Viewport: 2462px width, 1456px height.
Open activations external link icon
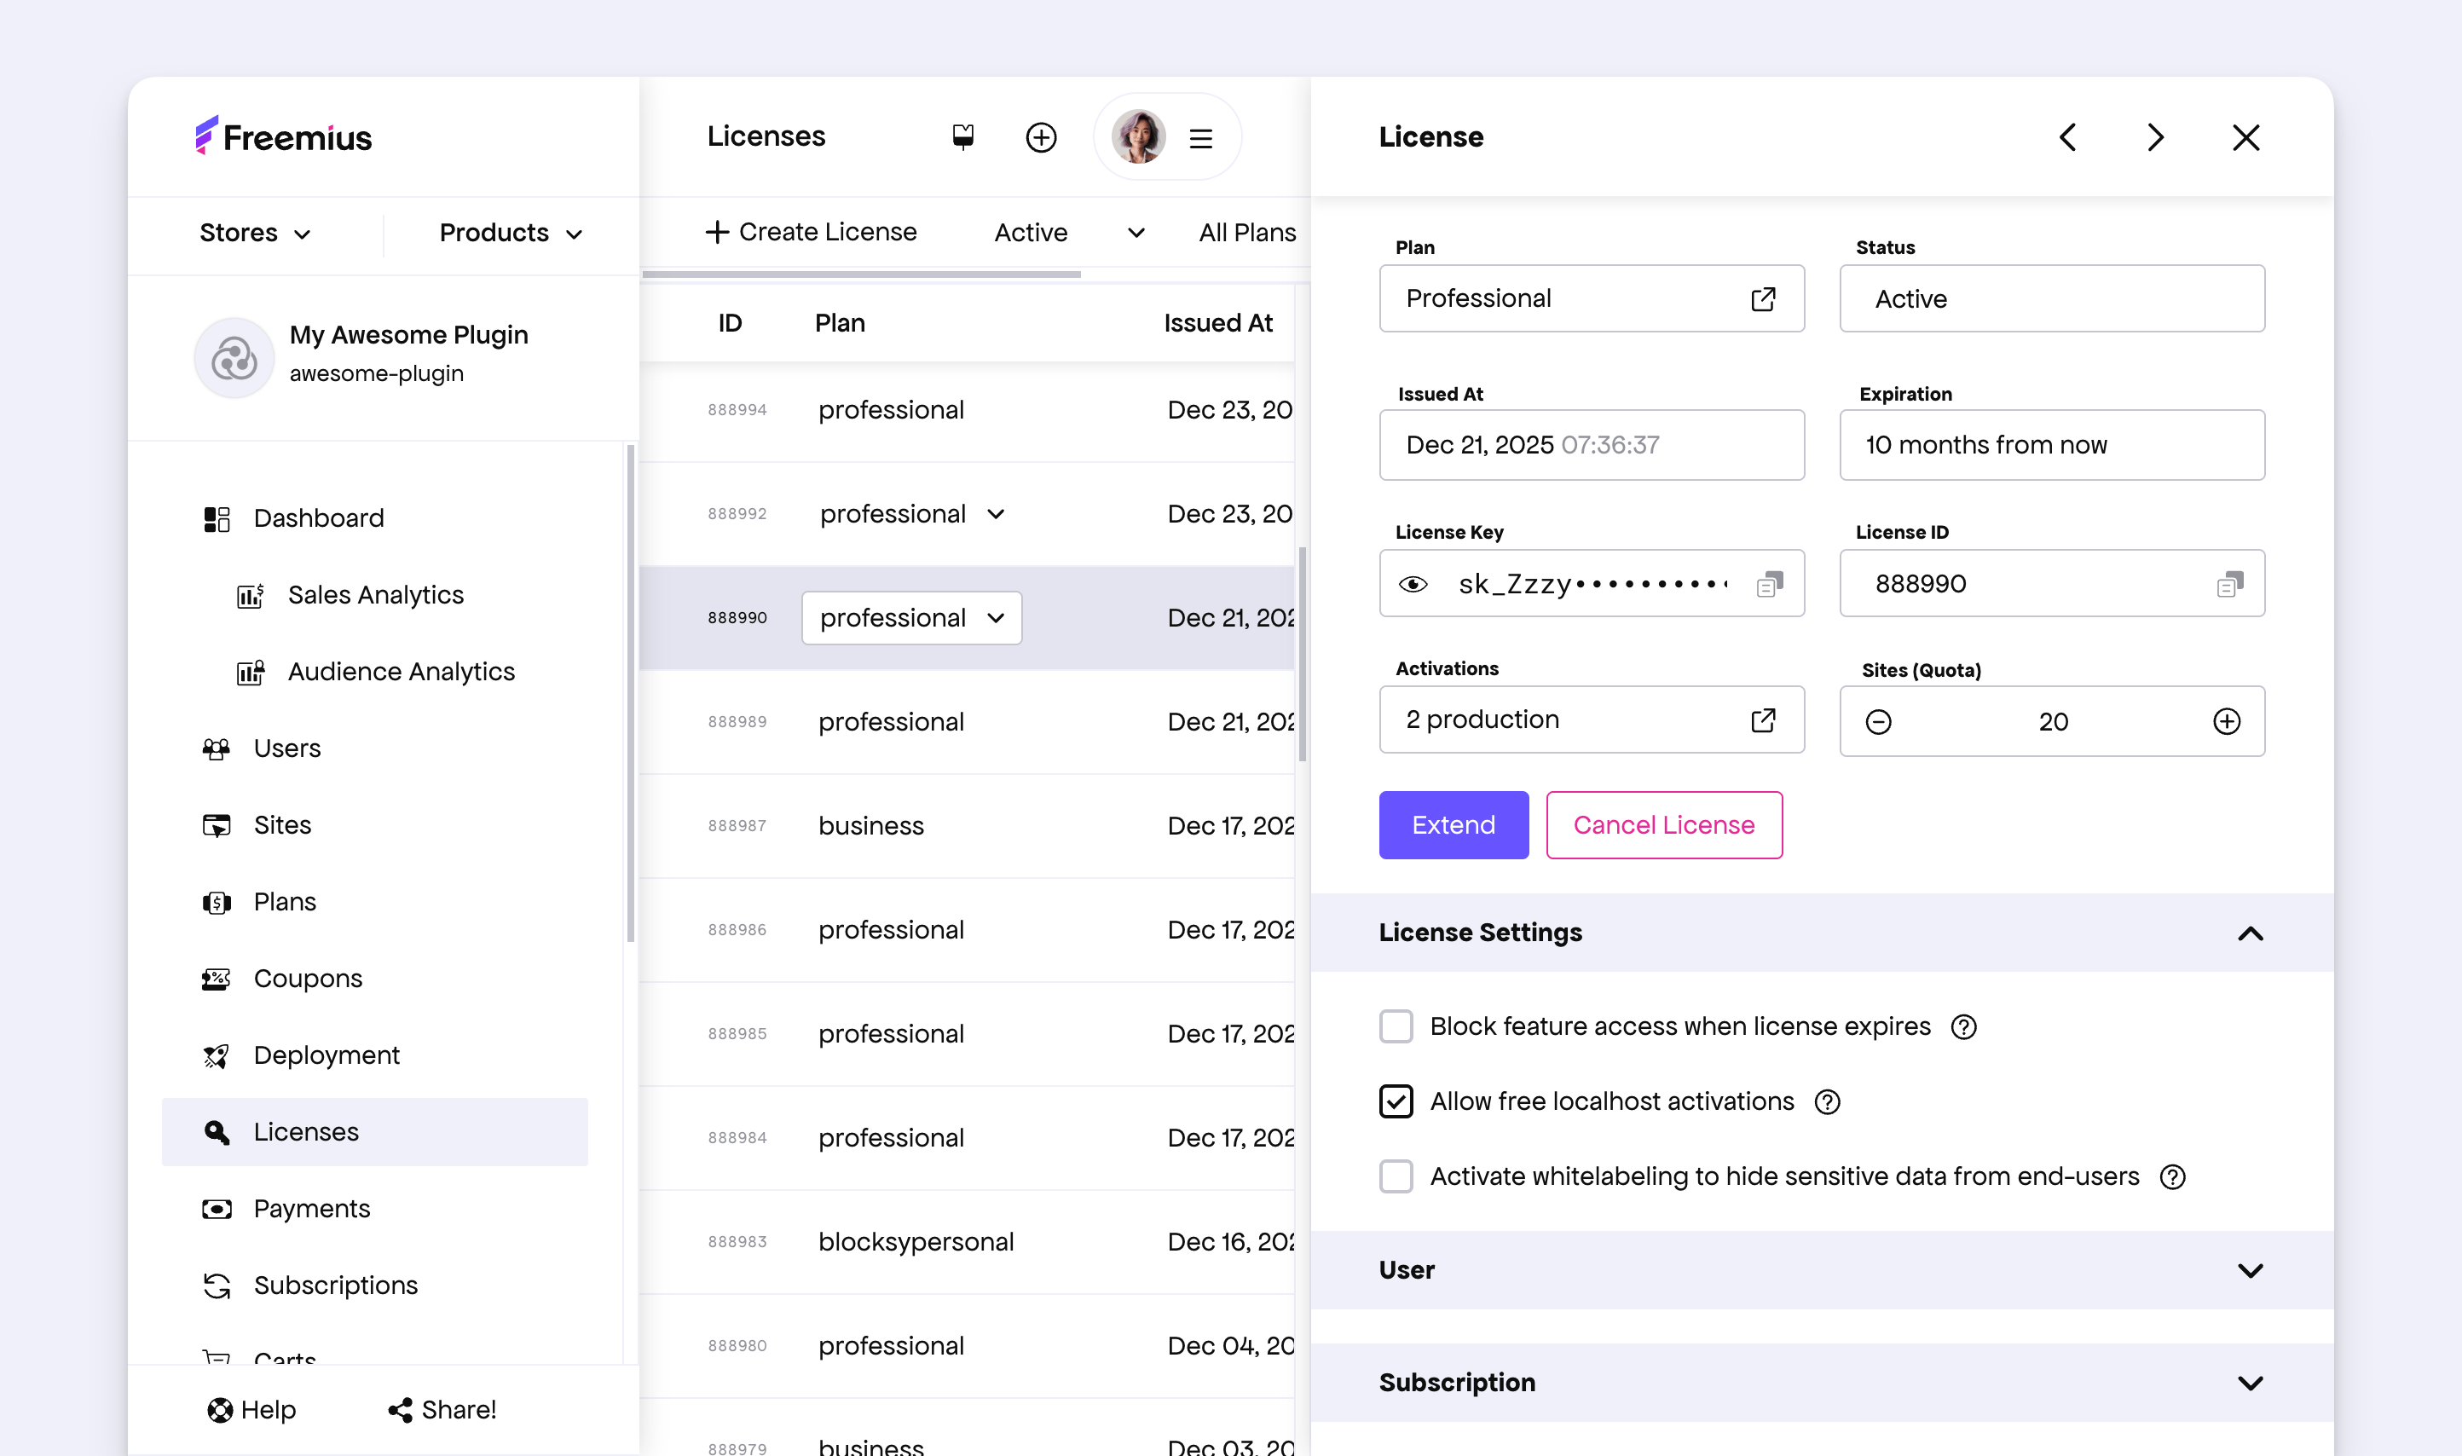pyautogui.click(x=1763, y=720)
